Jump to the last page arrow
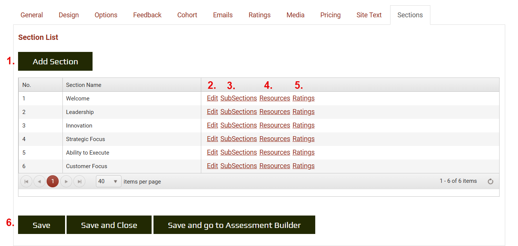 (x=79, y=181)
